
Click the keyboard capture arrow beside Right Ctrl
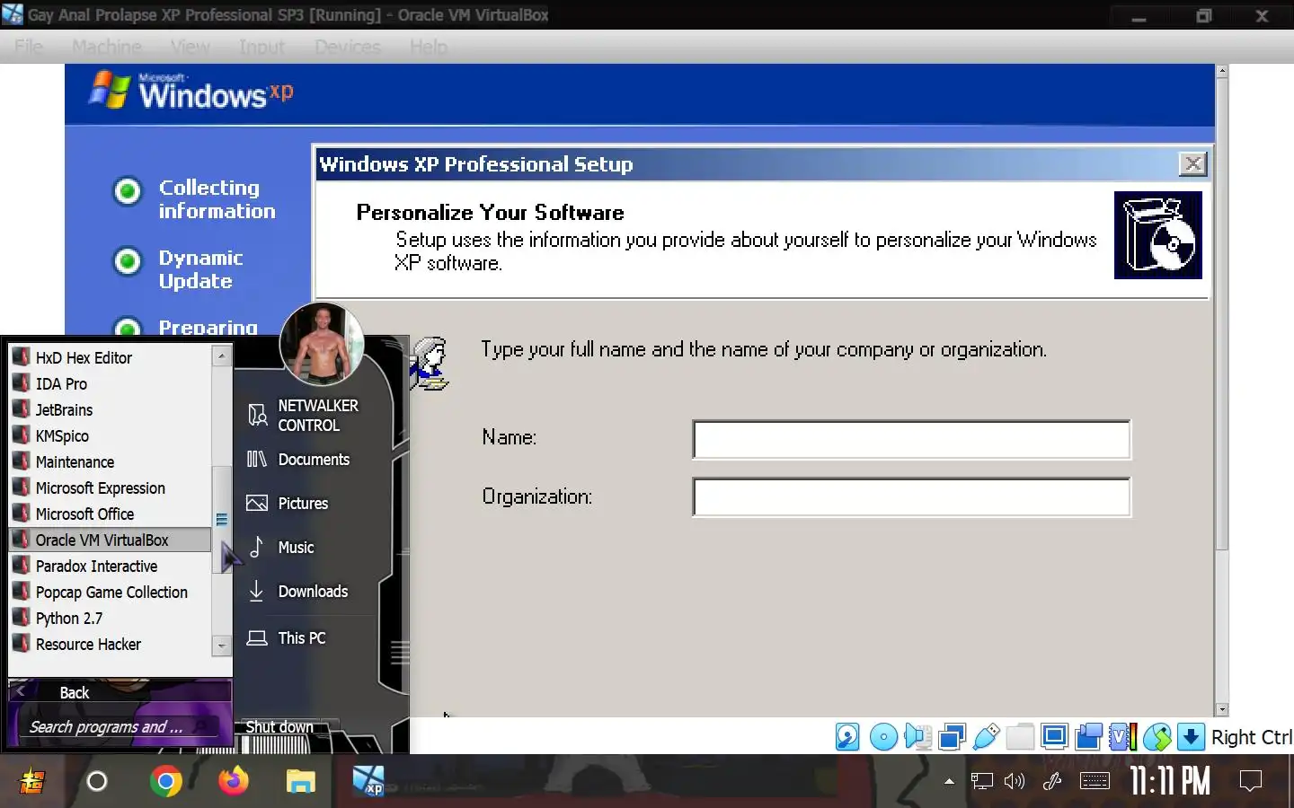pyautogui.click(x=1191, y=737)
